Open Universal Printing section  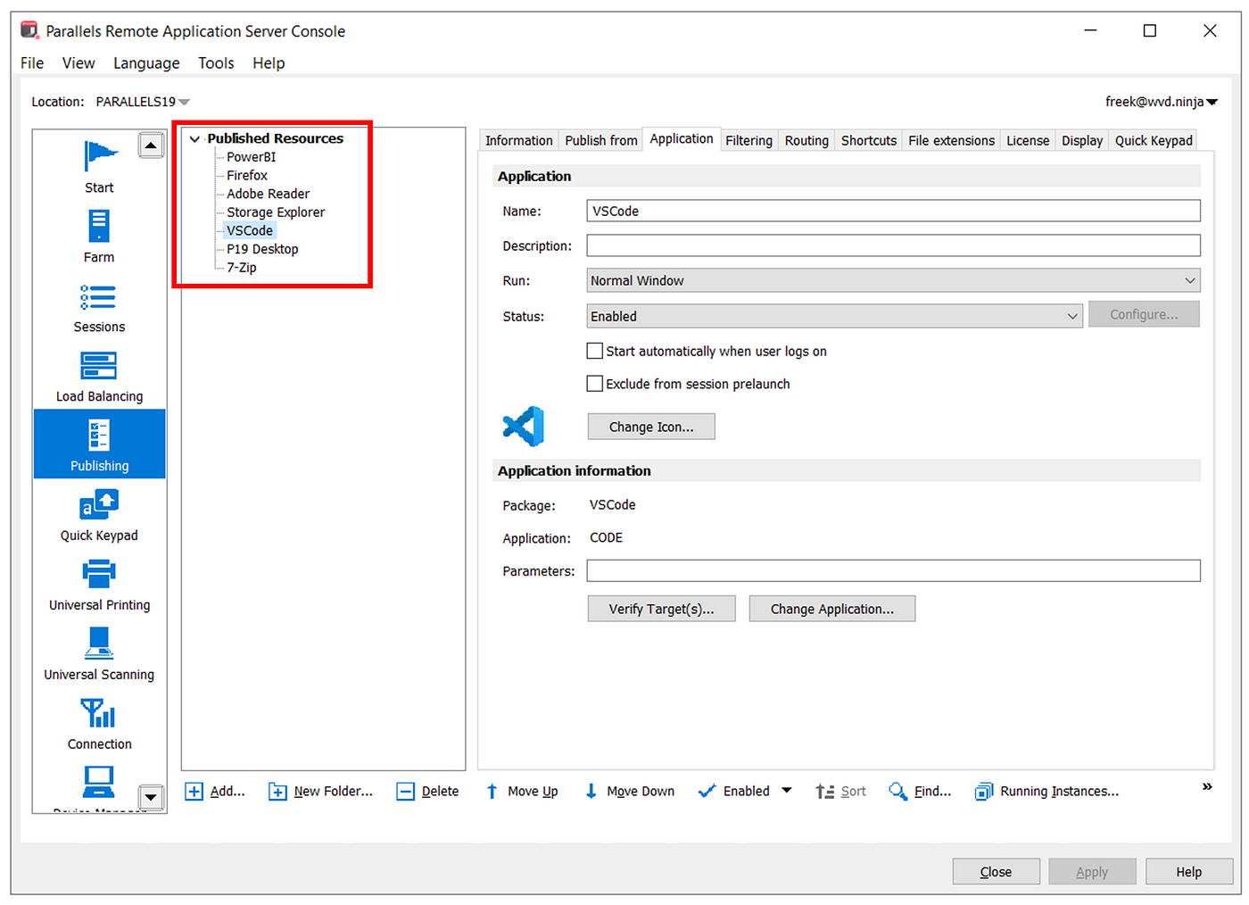(99, 585)
